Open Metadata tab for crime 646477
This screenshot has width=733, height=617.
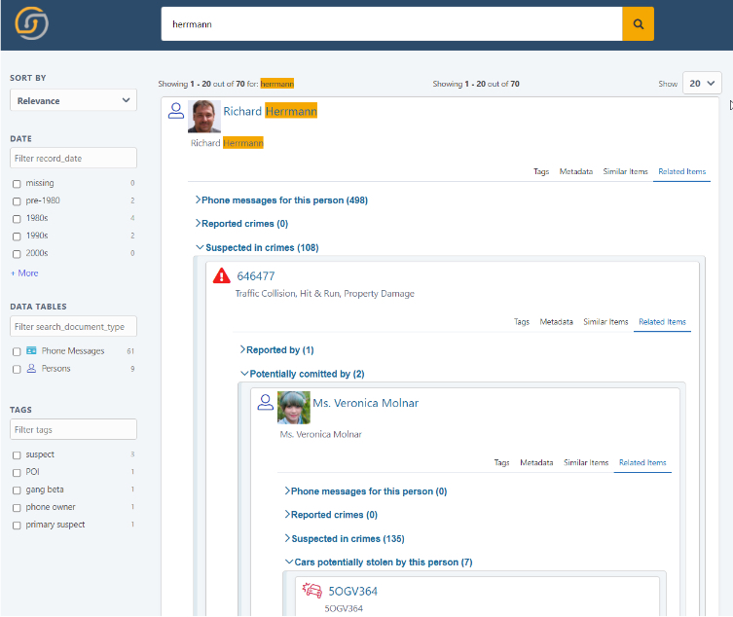(x=556, y=321)
